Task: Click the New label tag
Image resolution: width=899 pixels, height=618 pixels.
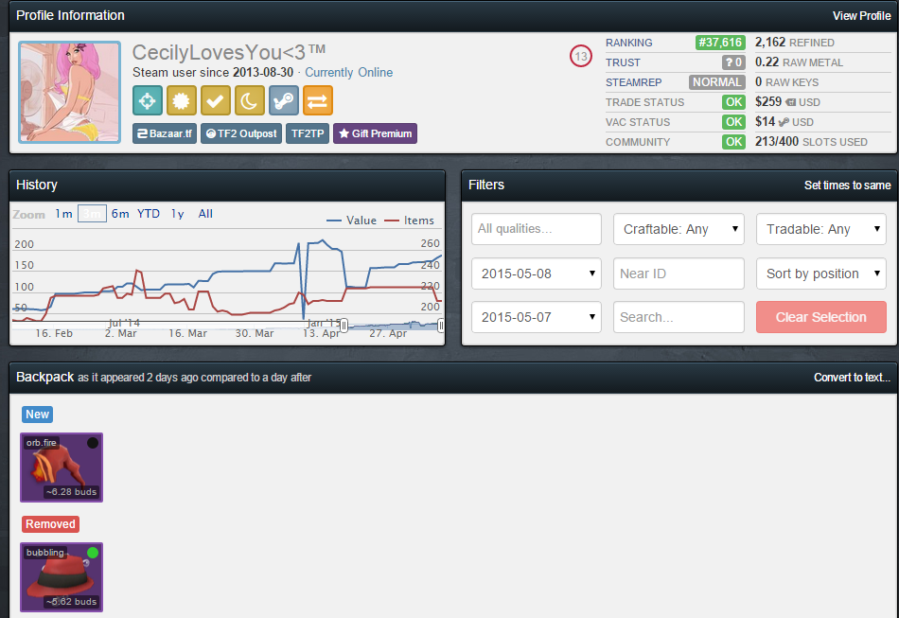Action: point(37,415)
